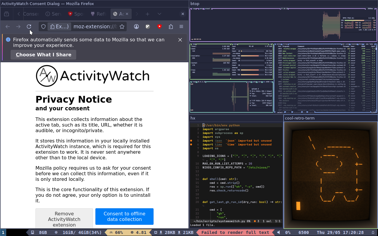Viewport: 378px width, 236px height.
Task: Toggle btop net 'zero' option
Action: (x=260, y=82)
